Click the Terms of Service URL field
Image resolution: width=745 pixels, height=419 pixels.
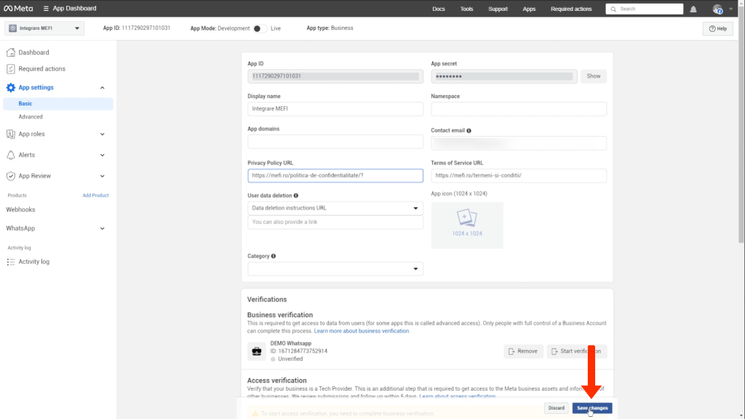[x=518, y=175]
